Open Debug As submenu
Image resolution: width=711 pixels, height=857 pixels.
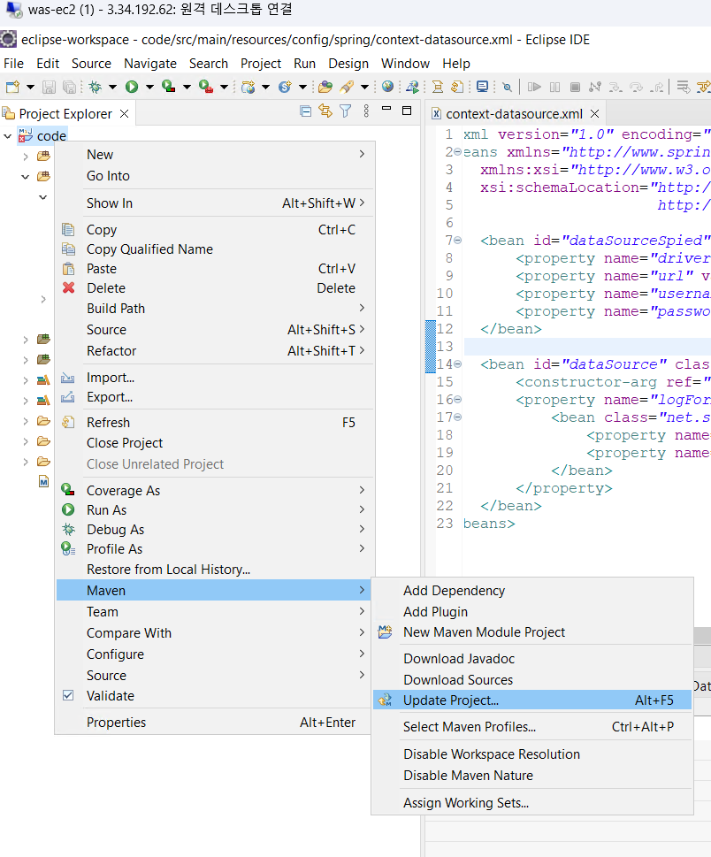216,530
